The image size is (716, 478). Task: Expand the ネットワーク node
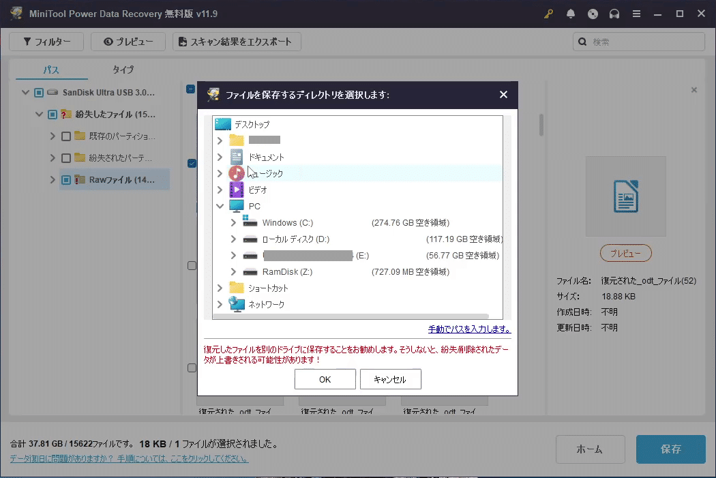coord(220,305)
